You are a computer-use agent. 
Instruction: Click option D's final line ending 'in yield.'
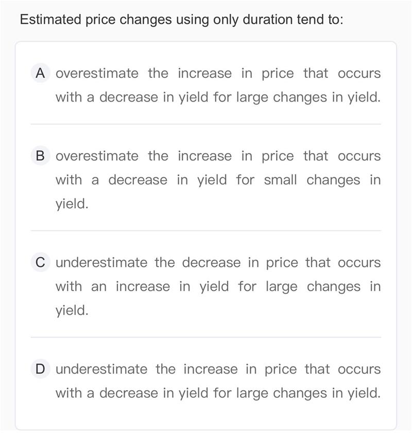[x=218, y=393]
